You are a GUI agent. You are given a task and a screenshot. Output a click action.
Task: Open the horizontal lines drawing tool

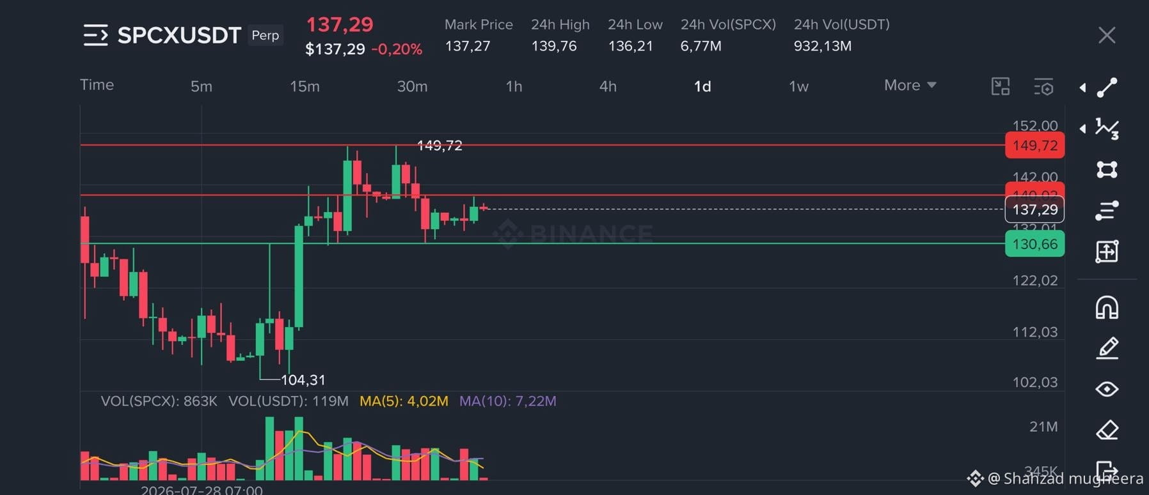coord(1107,210)
